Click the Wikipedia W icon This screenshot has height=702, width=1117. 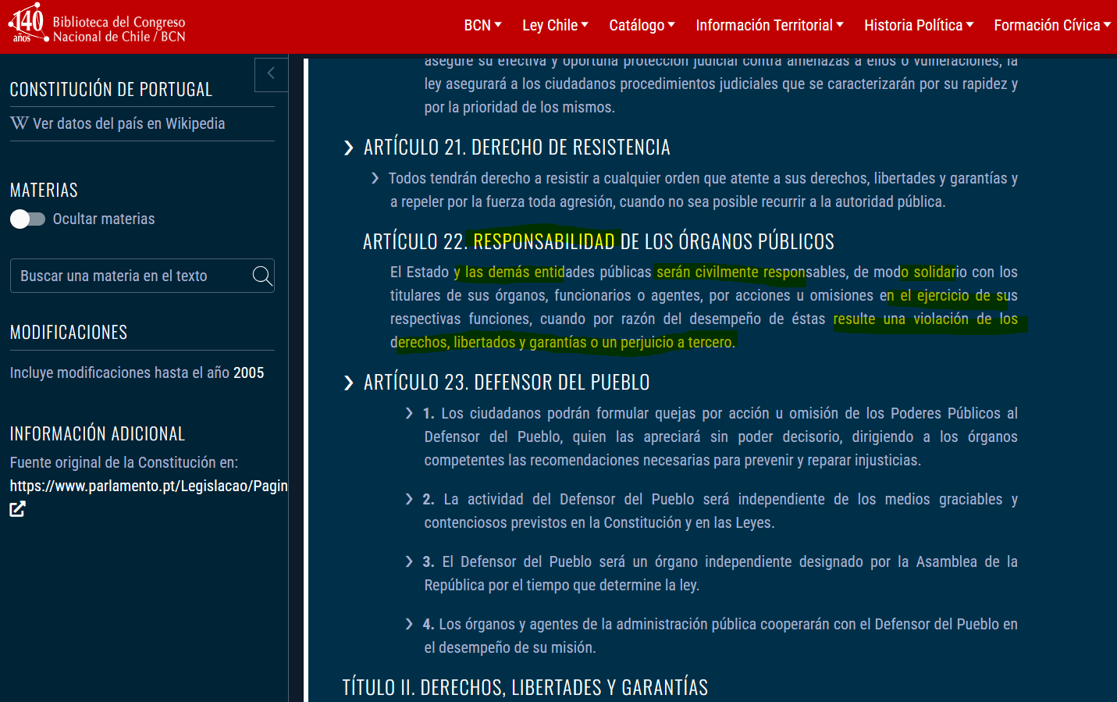[x=20, y=123]
